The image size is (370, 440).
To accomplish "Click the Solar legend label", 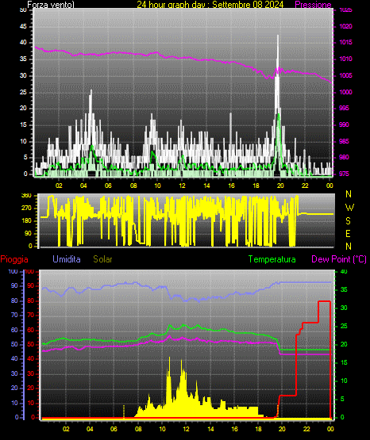I will point(103,259).
